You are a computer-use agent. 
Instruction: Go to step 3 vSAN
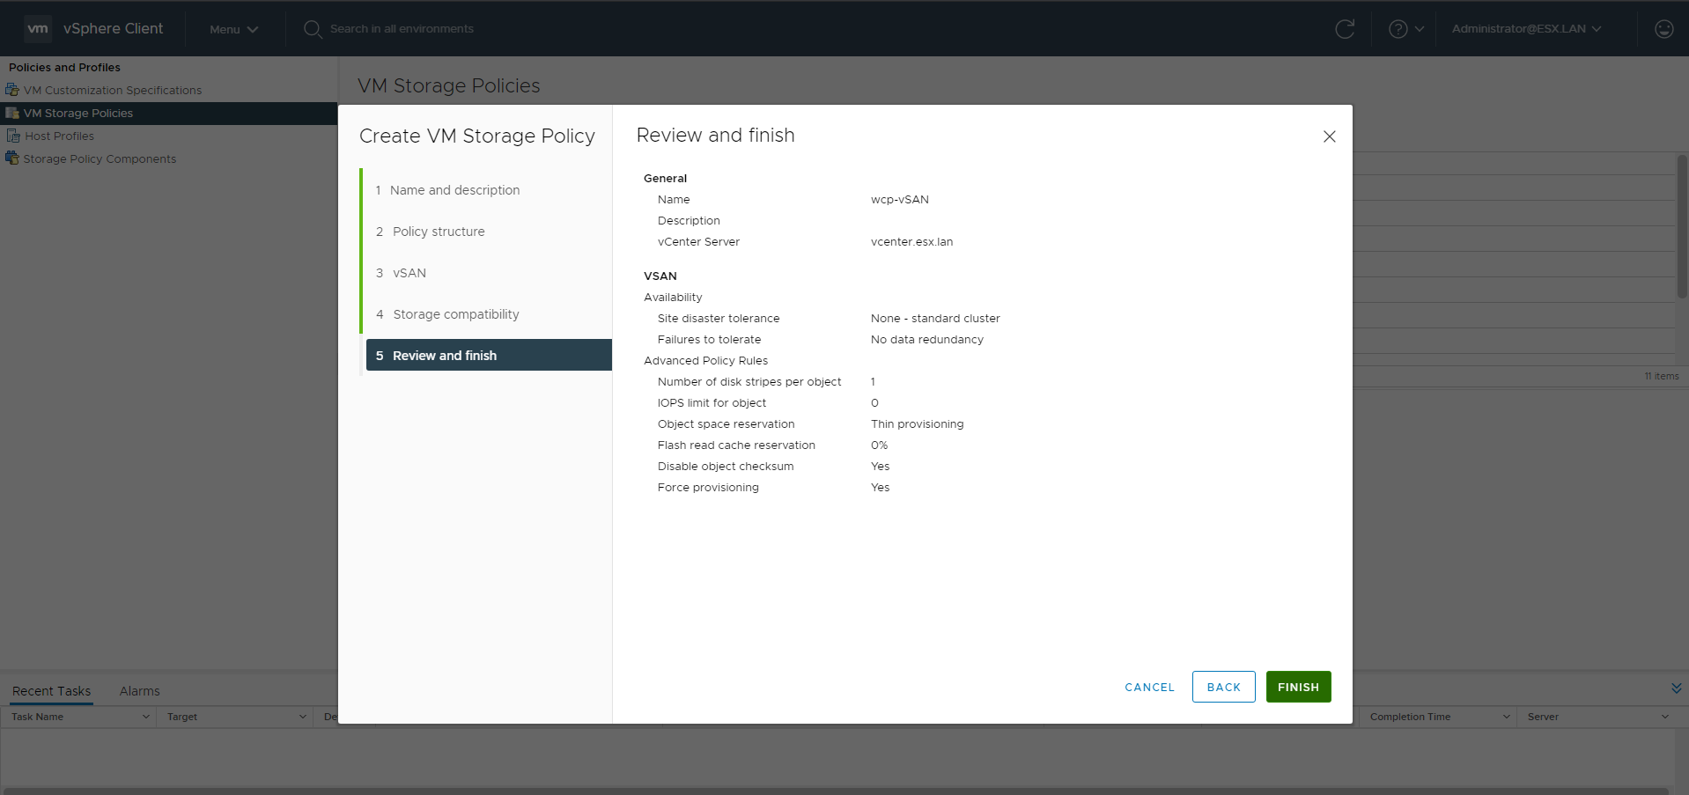point(409,273)
